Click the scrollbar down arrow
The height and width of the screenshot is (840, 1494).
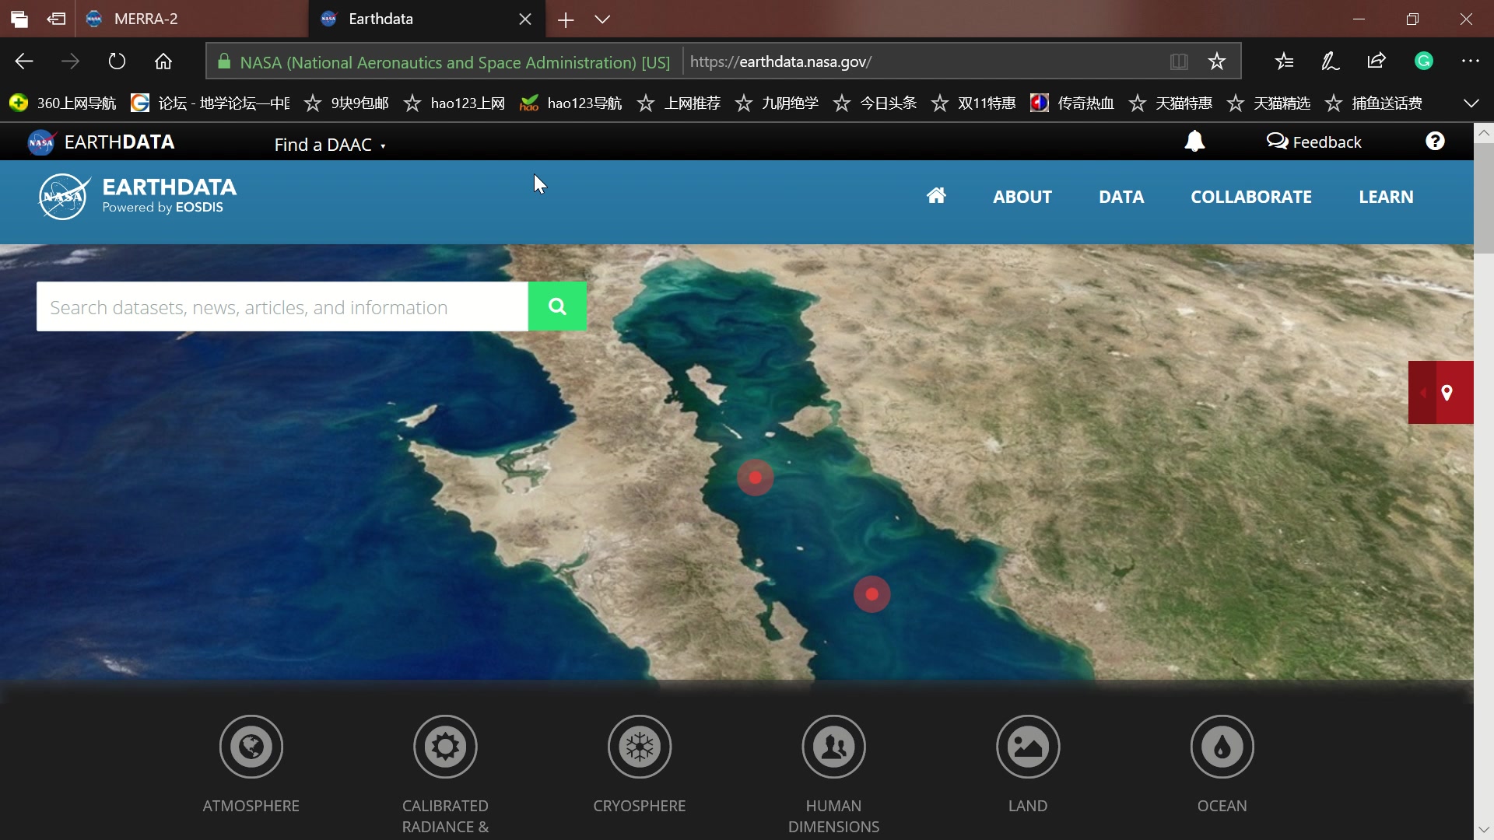coord(1484,829)
